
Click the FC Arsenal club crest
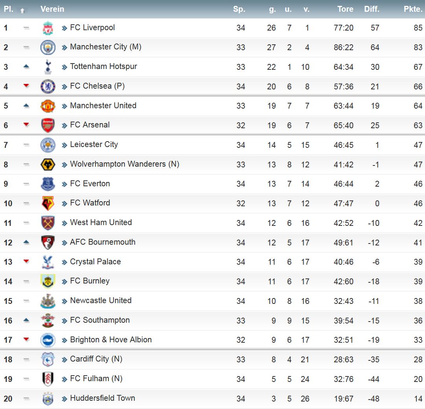(48, 125)
